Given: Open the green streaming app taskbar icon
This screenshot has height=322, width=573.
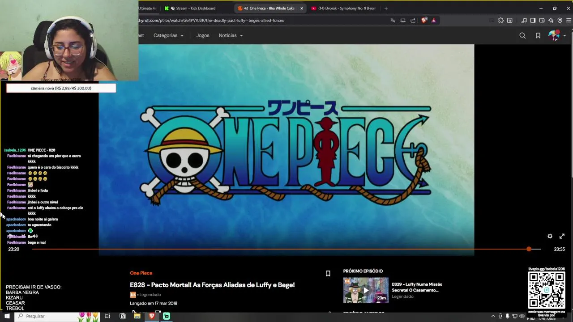Looking at the screenshot, I should coord(167,316).
